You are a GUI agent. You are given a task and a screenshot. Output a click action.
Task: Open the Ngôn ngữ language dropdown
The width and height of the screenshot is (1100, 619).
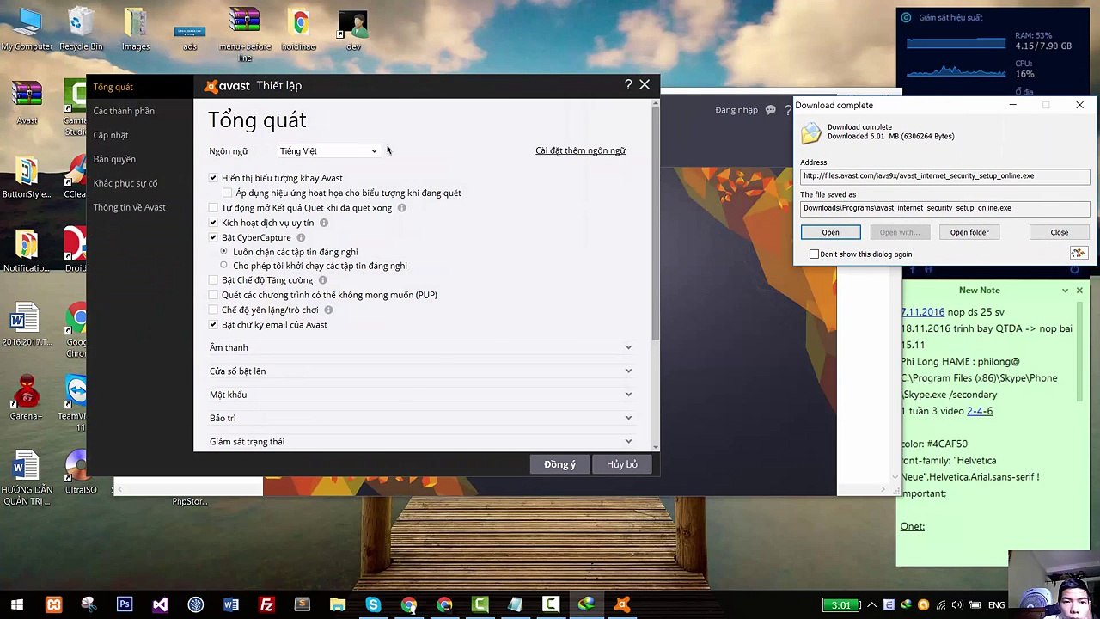[x=328, y=151]
